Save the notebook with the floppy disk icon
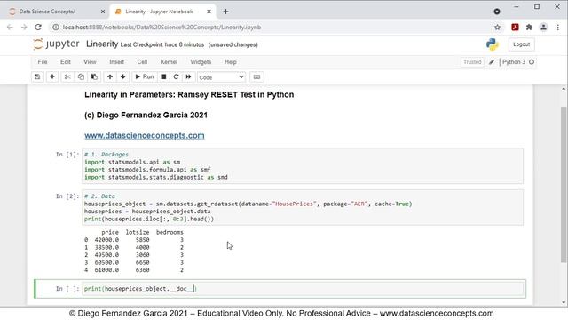The image size is (568, 320). tap(37, 77)
